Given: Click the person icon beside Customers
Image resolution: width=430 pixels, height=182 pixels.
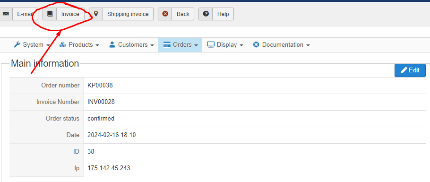Looking at the screenshot, I should [x=112, y=45].
